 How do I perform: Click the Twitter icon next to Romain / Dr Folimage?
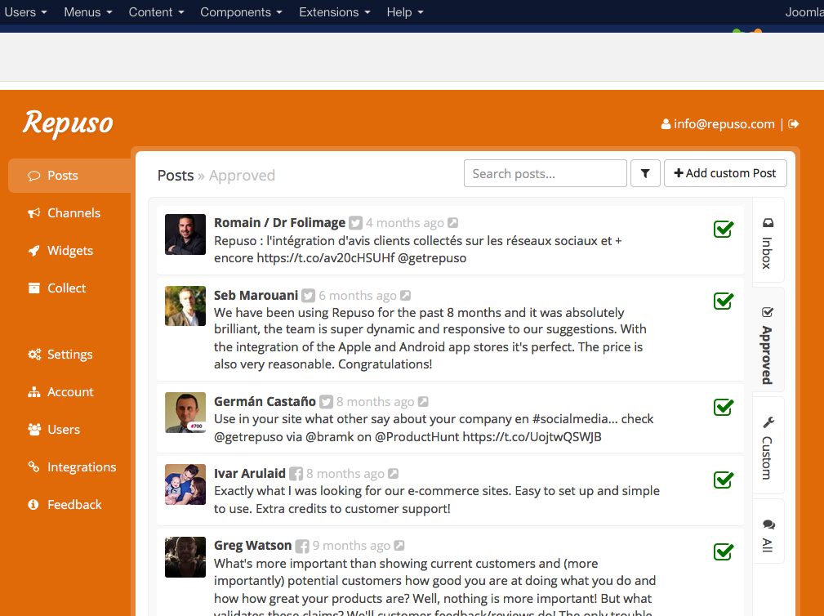point(356,223)
